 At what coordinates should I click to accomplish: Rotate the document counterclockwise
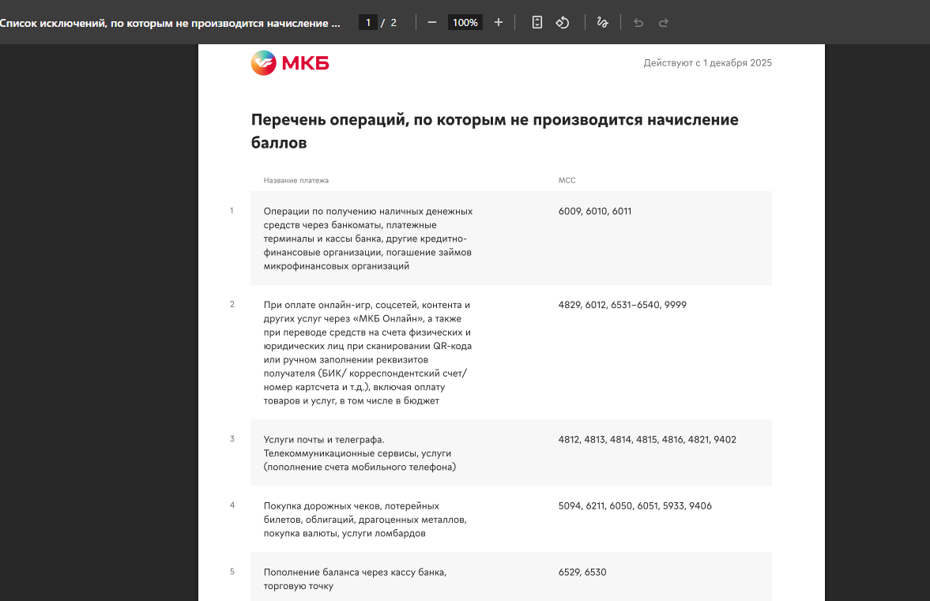563,22
